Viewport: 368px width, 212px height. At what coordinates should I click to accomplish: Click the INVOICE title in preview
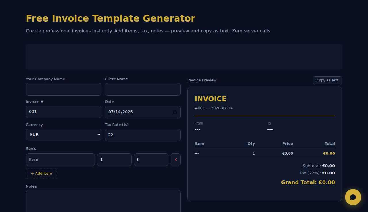coord(210,99)
